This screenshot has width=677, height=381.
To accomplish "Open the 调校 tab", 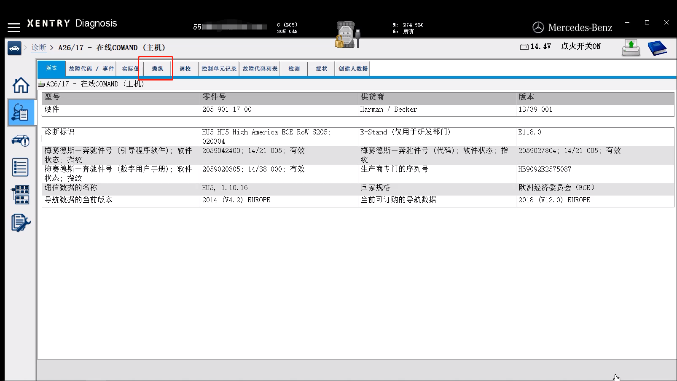I will (x=185, y=69).
